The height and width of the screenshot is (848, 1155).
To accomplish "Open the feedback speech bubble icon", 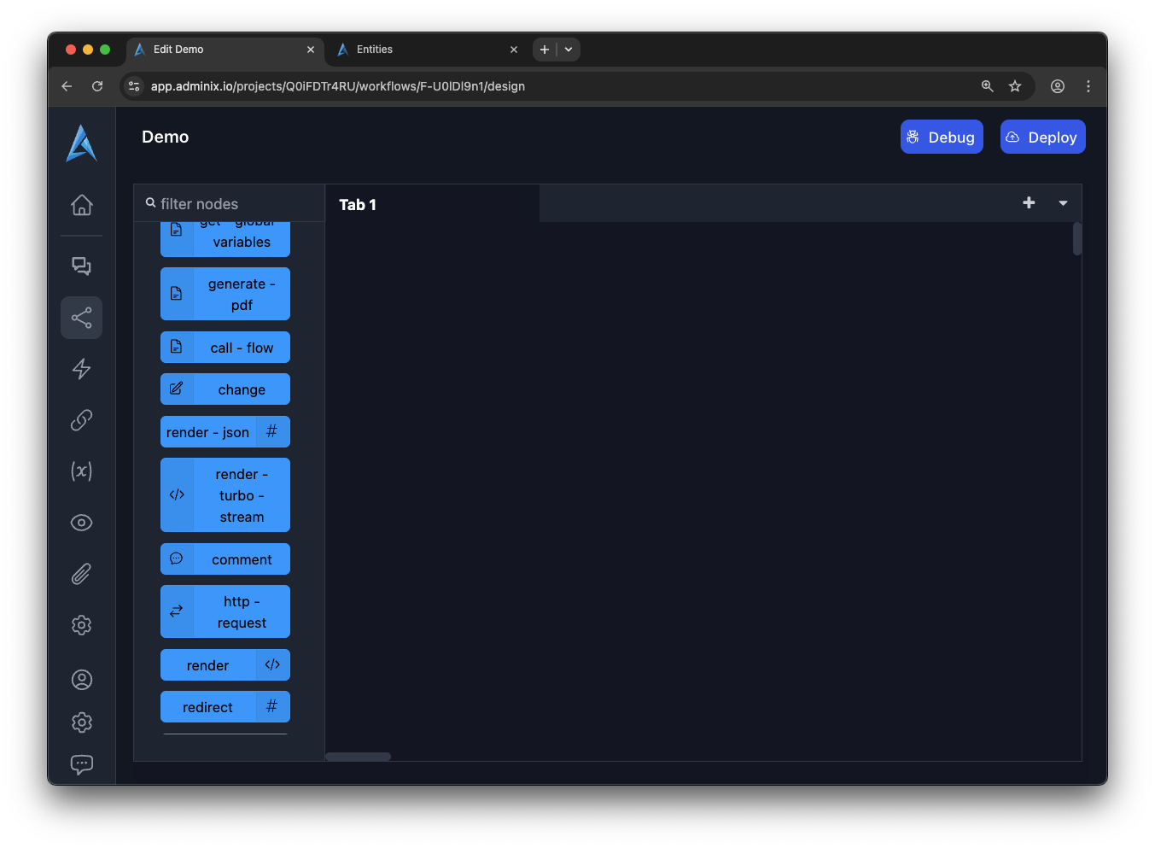I will (81, 764).
